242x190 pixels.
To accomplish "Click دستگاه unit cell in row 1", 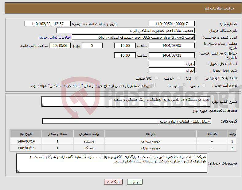I will [x=89, y=141].
